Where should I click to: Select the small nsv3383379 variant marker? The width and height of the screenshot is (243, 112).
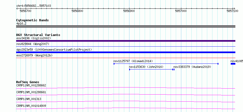(174, 69)
